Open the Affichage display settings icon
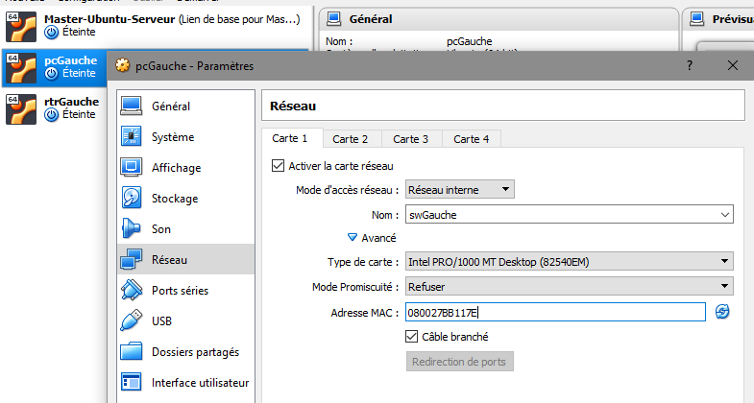The width and height of the screenshot is (754, 403). 132,168
